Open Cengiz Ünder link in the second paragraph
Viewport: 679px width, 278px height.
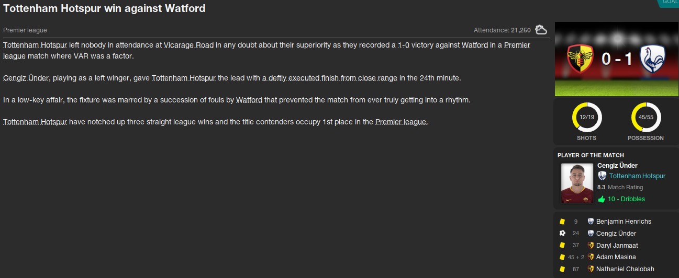27,78
